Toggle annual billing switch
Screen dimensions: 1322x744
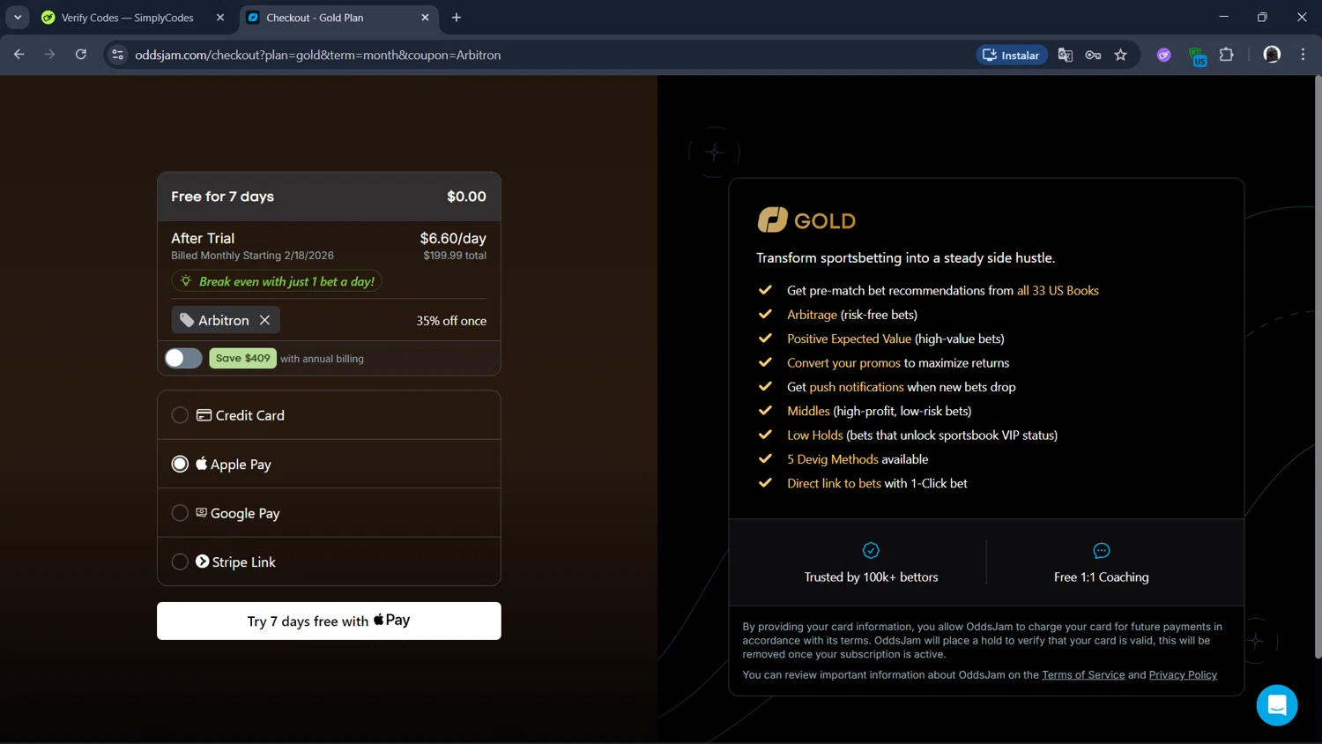tap(183, 358)
